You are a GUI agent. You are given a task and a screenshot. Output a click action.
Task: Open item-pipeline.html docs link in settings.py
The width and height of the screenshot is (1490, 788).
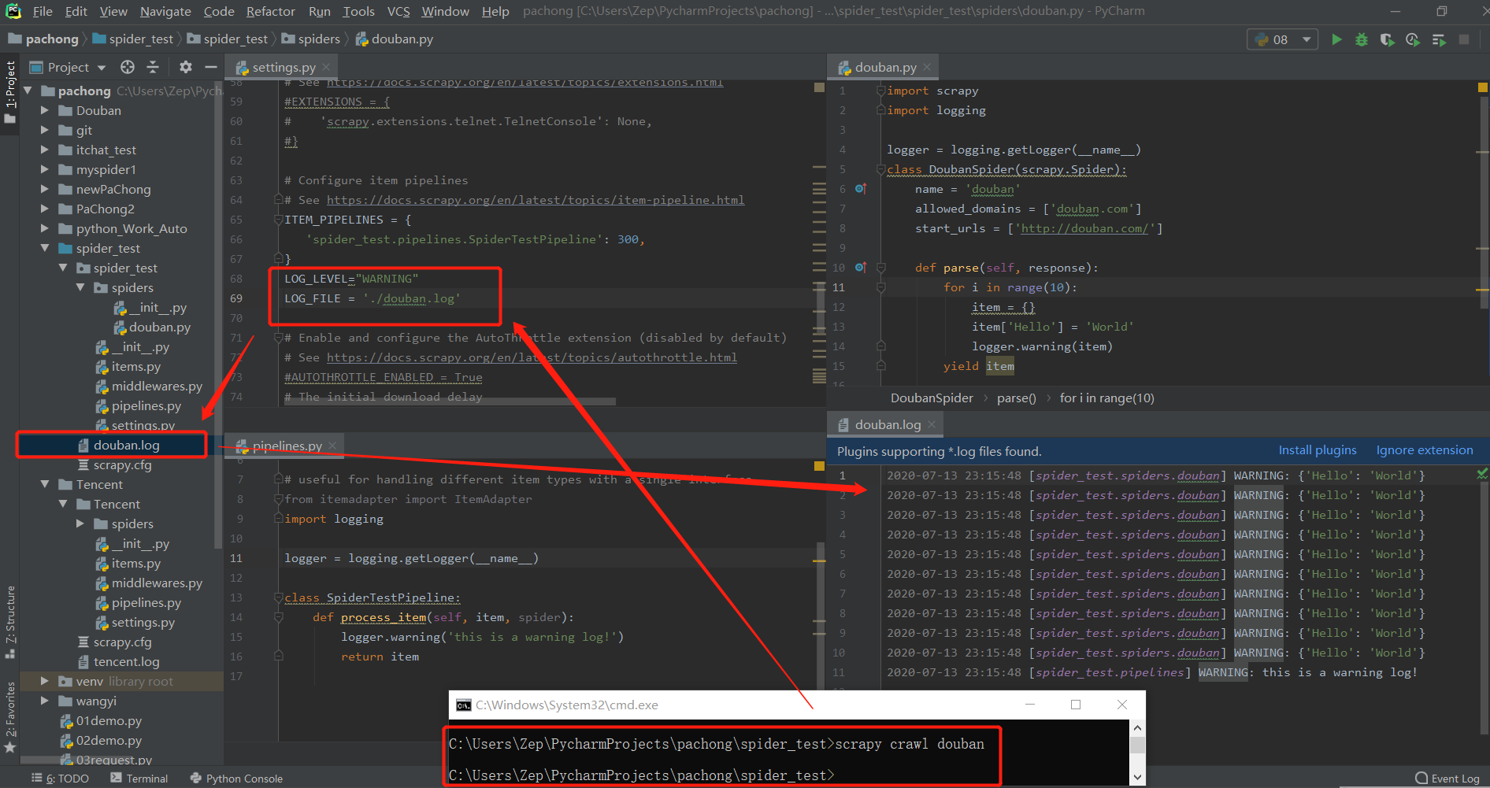coord(536,200)
